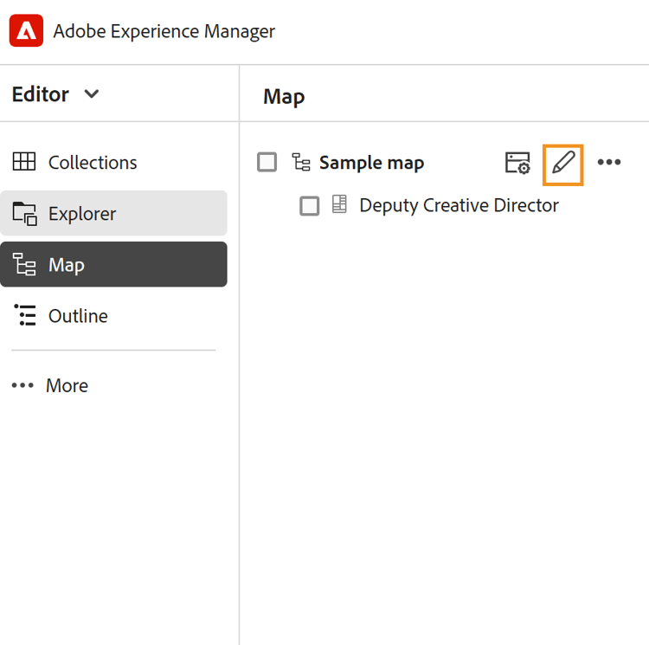Click the map icon beside Sample map
The image size is (649, 645).
[x=300, y=163]
